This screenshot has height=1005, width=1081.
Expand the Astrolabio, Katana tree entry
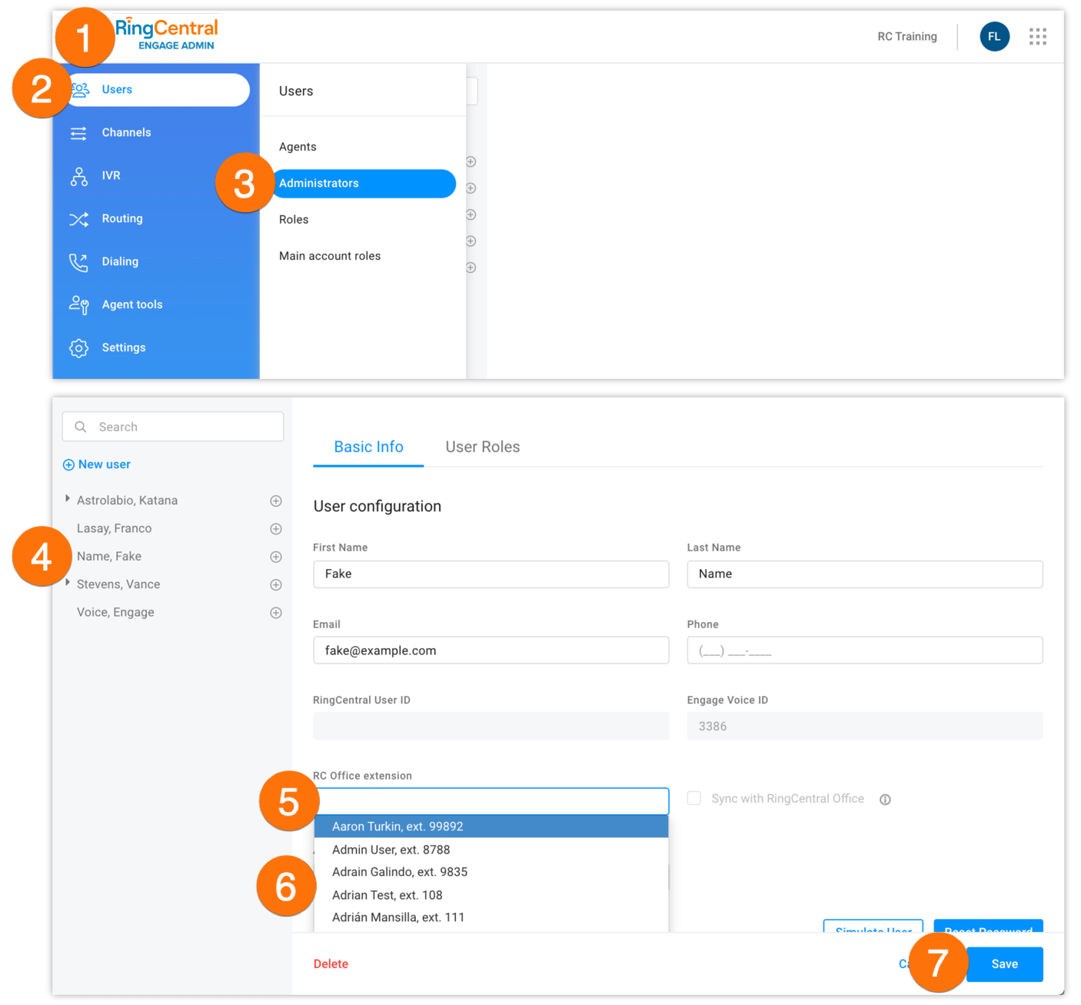coord(68,500)
